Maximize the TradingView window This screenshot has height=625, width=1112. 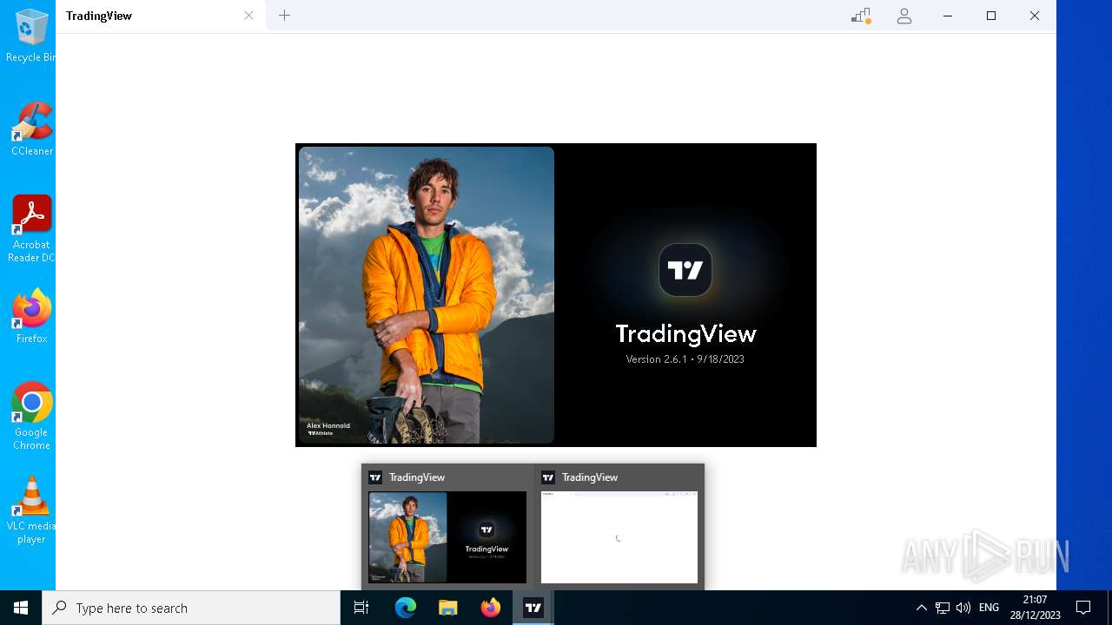coord(991,16)
